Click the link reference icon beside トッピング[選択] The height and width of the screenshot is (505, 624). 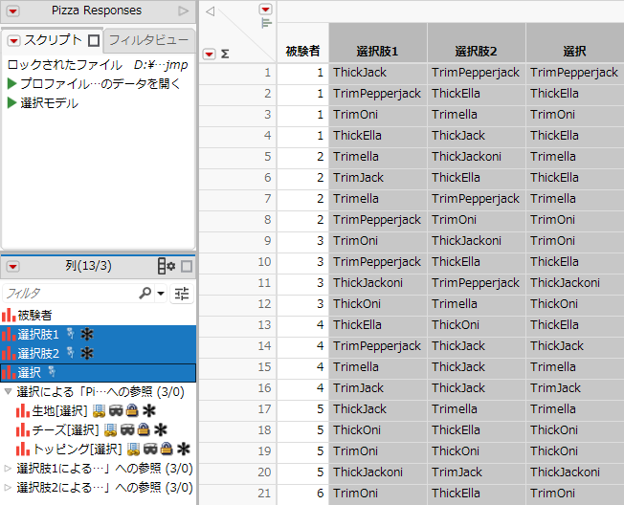133,450
